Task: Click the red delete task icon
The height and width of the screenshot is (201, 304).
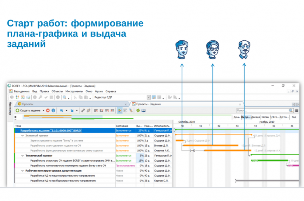Action: 48,110
